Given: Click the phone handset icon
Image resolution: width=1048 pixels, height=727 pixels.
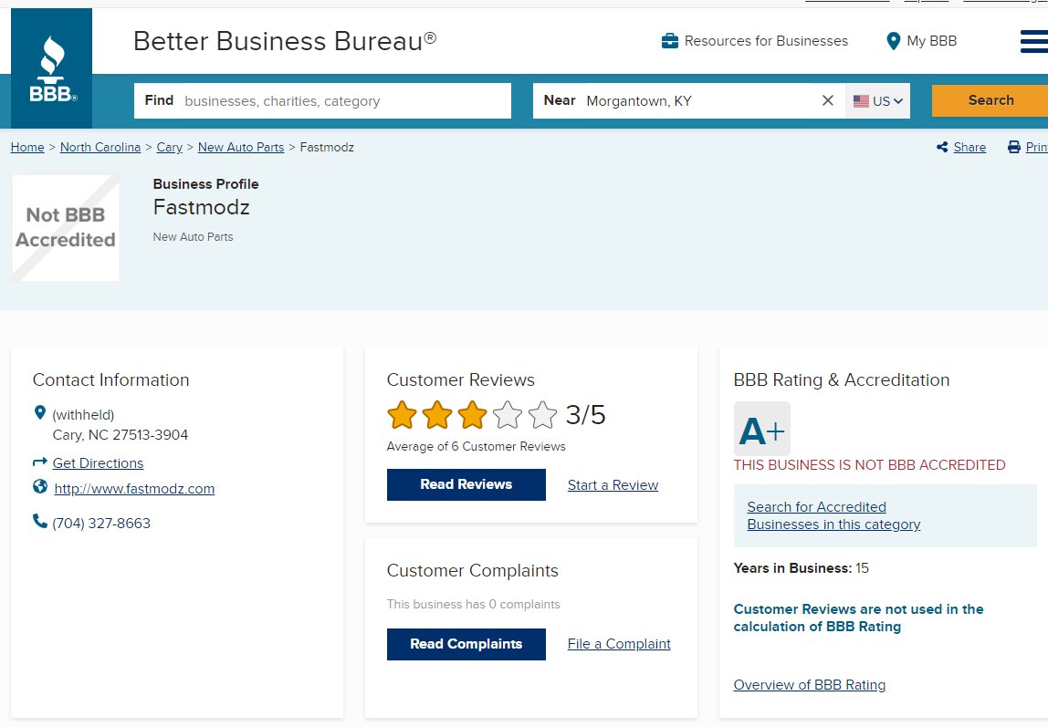Looking at the screenshot, I should [40, 521].
